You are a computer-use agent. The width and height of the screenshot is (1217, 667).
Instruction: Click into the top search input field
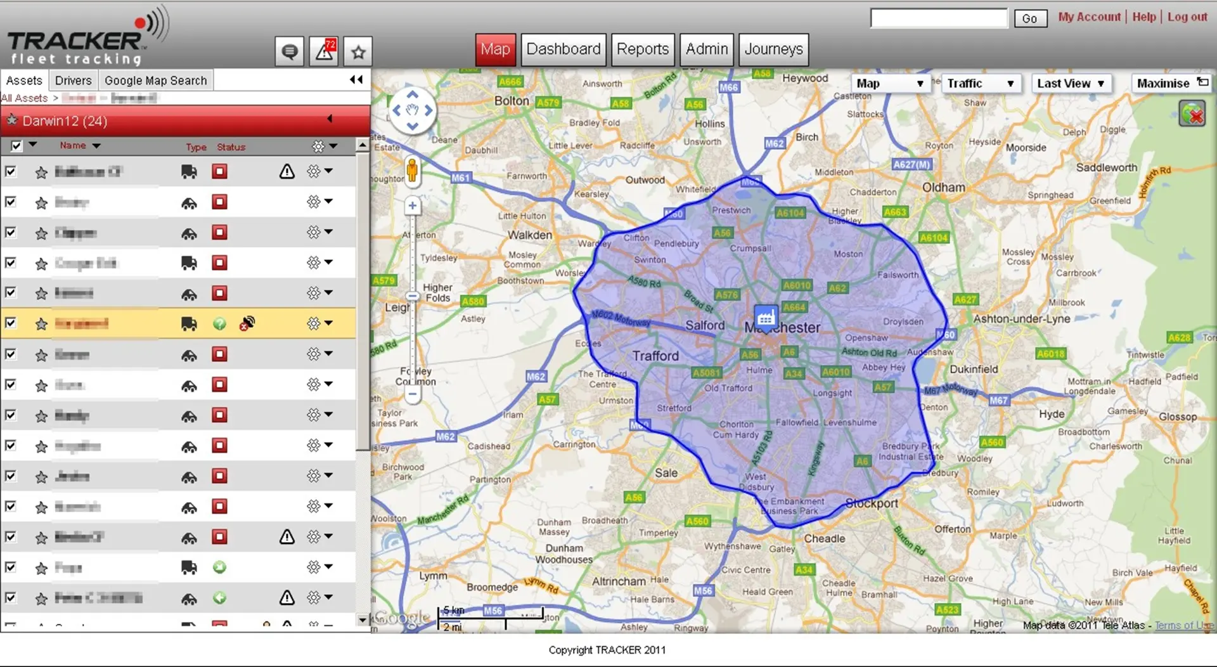tap(939, 18)
